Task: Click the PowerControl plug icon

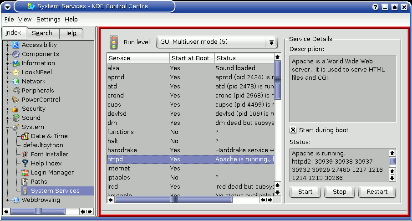Action: [16, 100]
